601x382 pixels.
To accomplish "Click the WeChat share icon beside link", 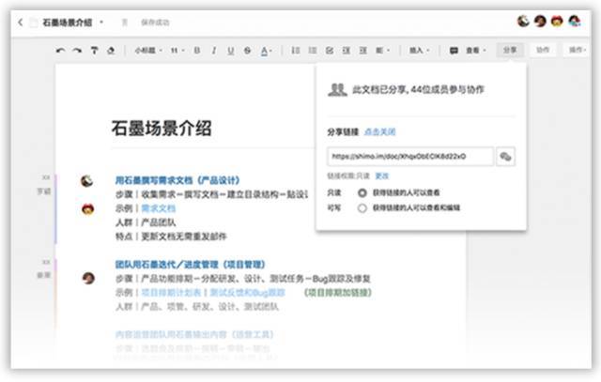I will (x=505, y=156).
